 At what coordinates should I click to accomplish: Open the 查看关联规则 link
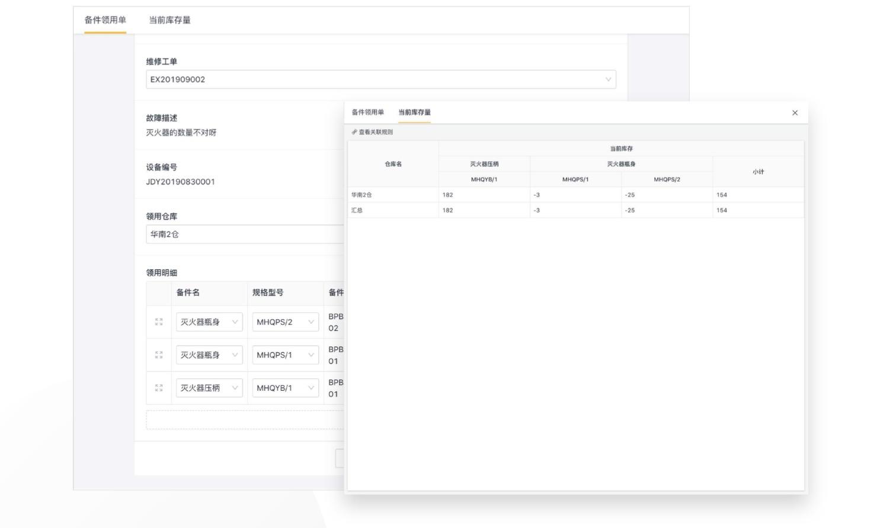point(372,132)
